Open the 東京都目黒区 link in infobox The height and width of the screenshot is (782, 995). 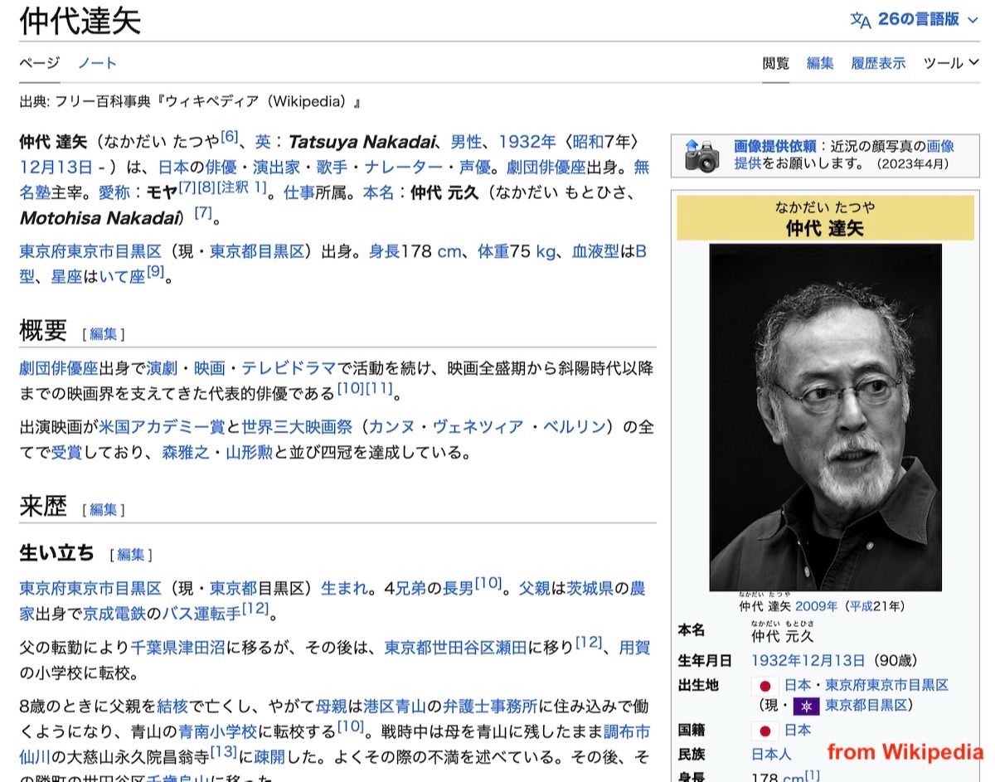[867, 706]
